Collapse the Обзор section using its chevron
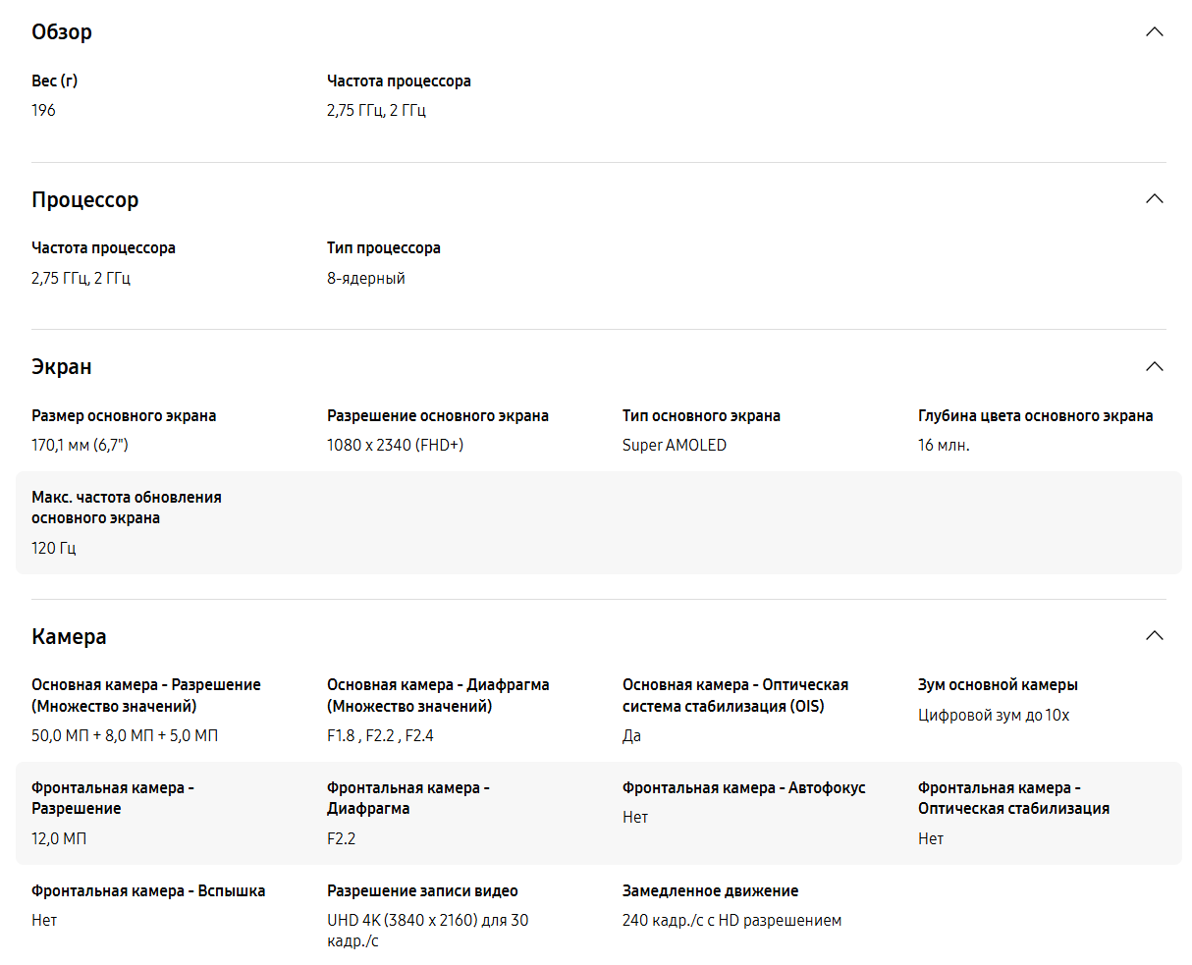 coord(1155,32)
